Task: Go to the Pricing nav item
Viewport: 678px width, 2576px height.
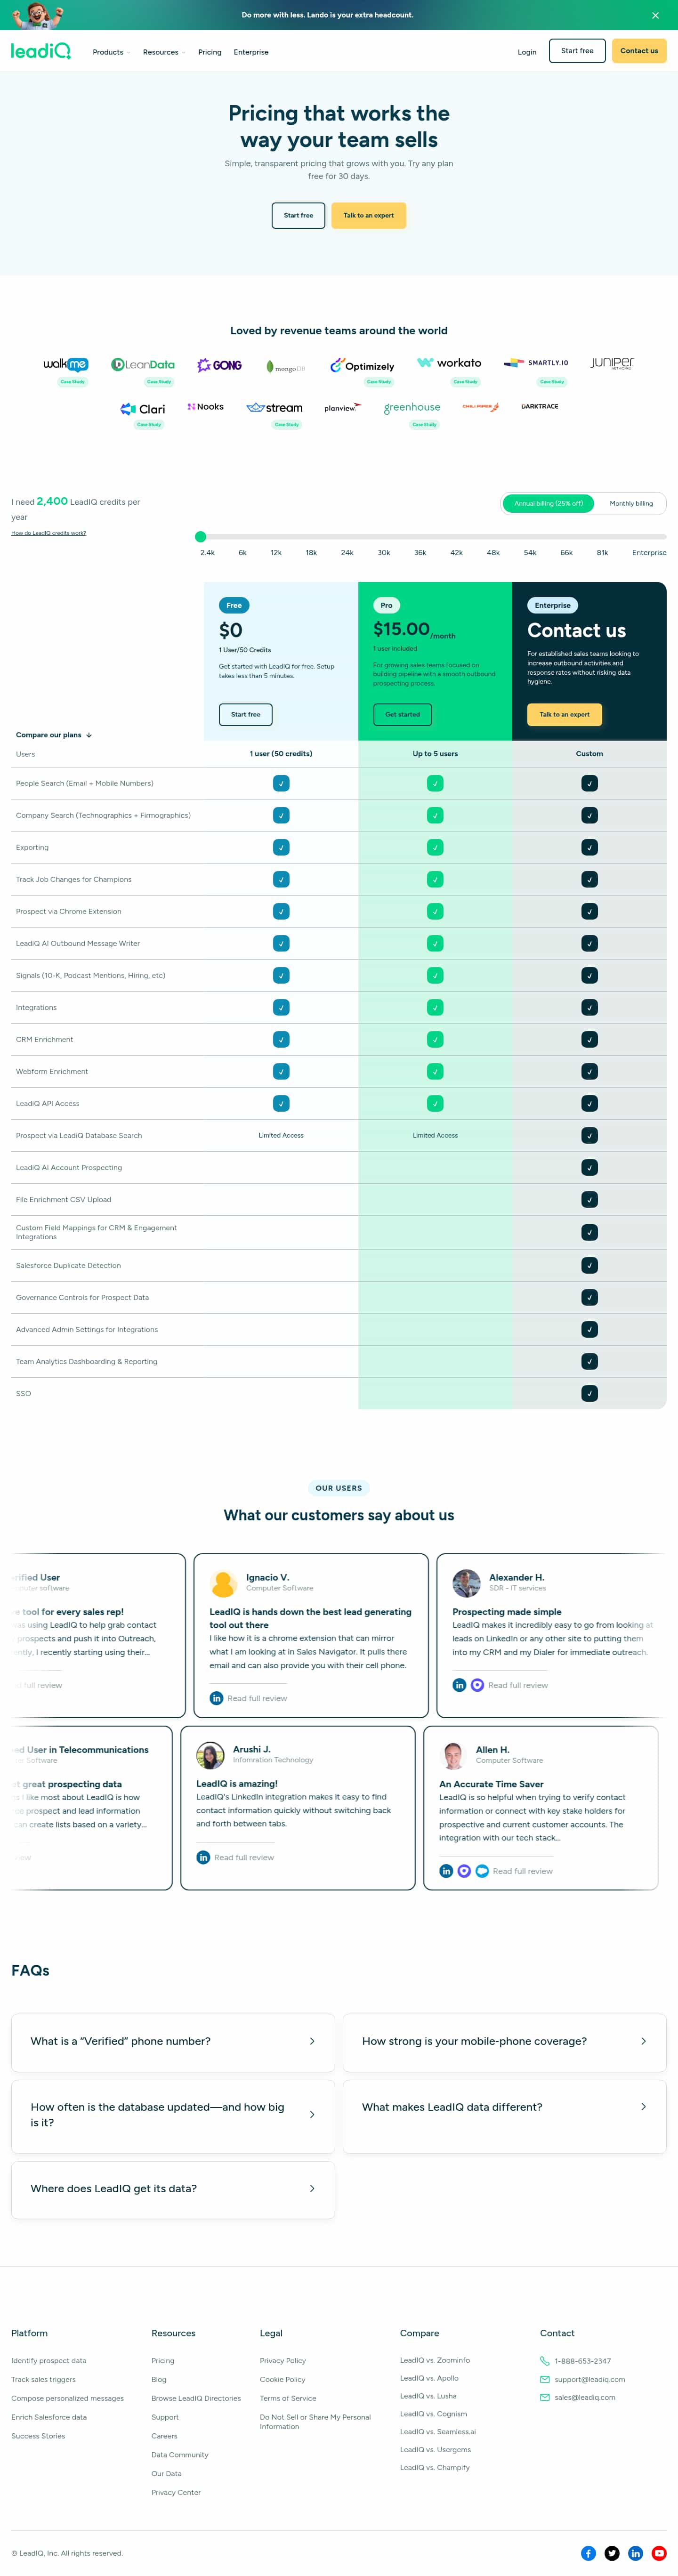Action: [x=210, y=52]
